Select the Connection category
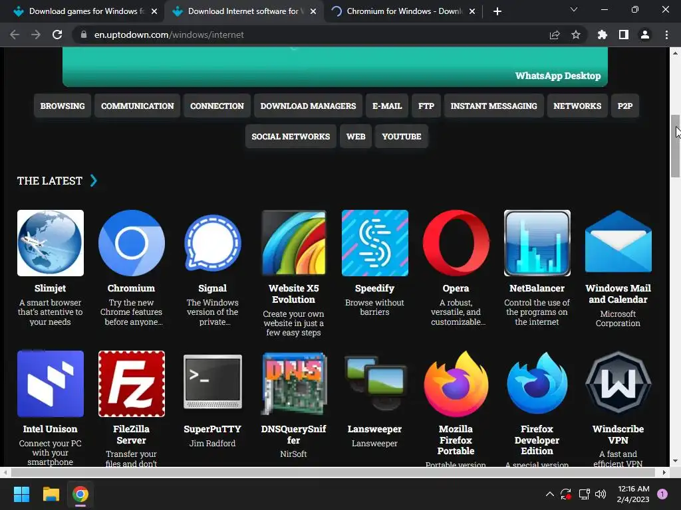 pos(217,106)
